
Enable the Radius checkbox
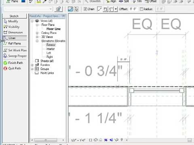[141, 9]
